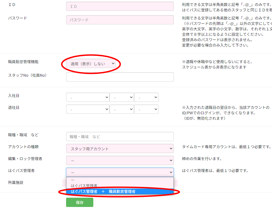The height and width of the screenshot is (211, 272).
Task: Open the 編集・ロック管理者 dropdown
Action: point(120,160)
